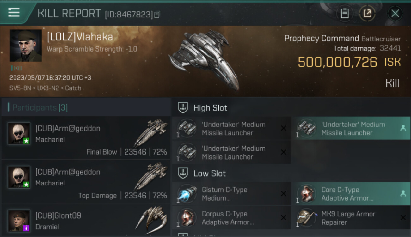411x237 pixels.
Task: Select the highlighted Core C-Type Adaptive Armor item
Action: (351, 194)
